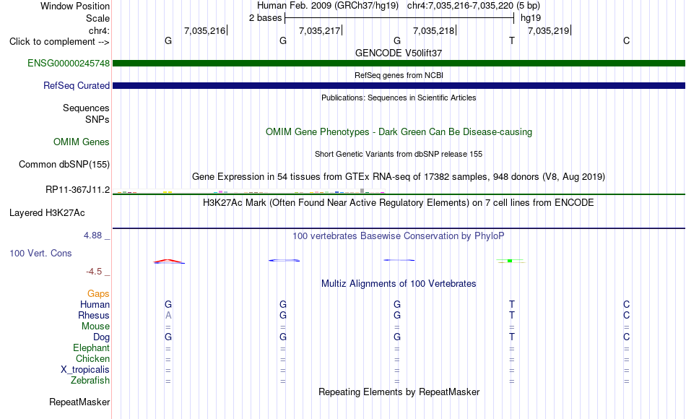
Task: Click the base C in the sequence ruler
Action: click(627, 40)
